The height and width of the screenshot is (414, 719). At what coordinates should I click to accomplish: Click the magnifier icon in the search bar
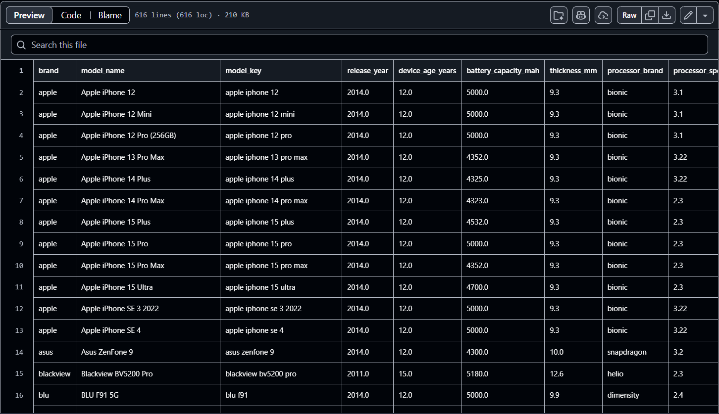click(x=21, y=45)
